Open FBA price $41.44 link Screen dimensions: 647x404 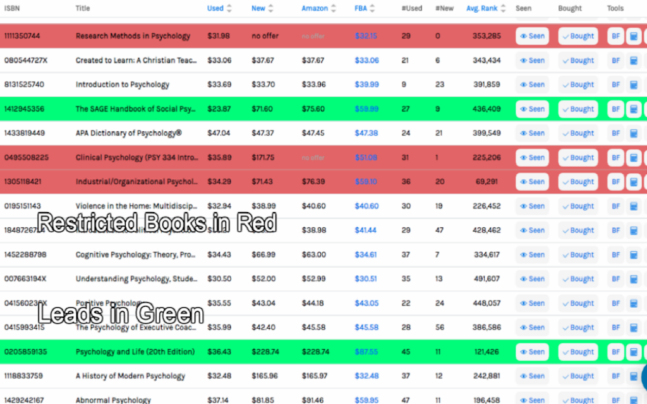366,230
